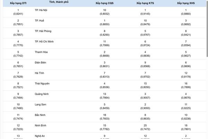Select the "Thanh Hóa" province cell

[41, 52]
